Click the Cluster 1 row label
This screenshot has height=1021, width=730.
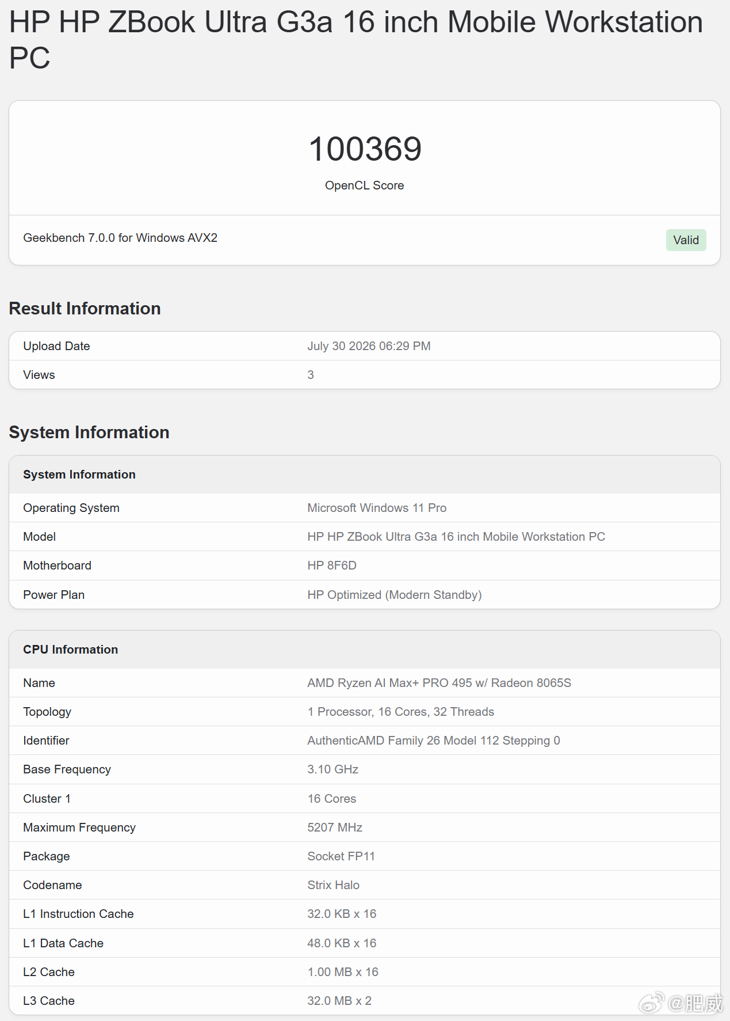pyautogui.click(x=47, y=799)
